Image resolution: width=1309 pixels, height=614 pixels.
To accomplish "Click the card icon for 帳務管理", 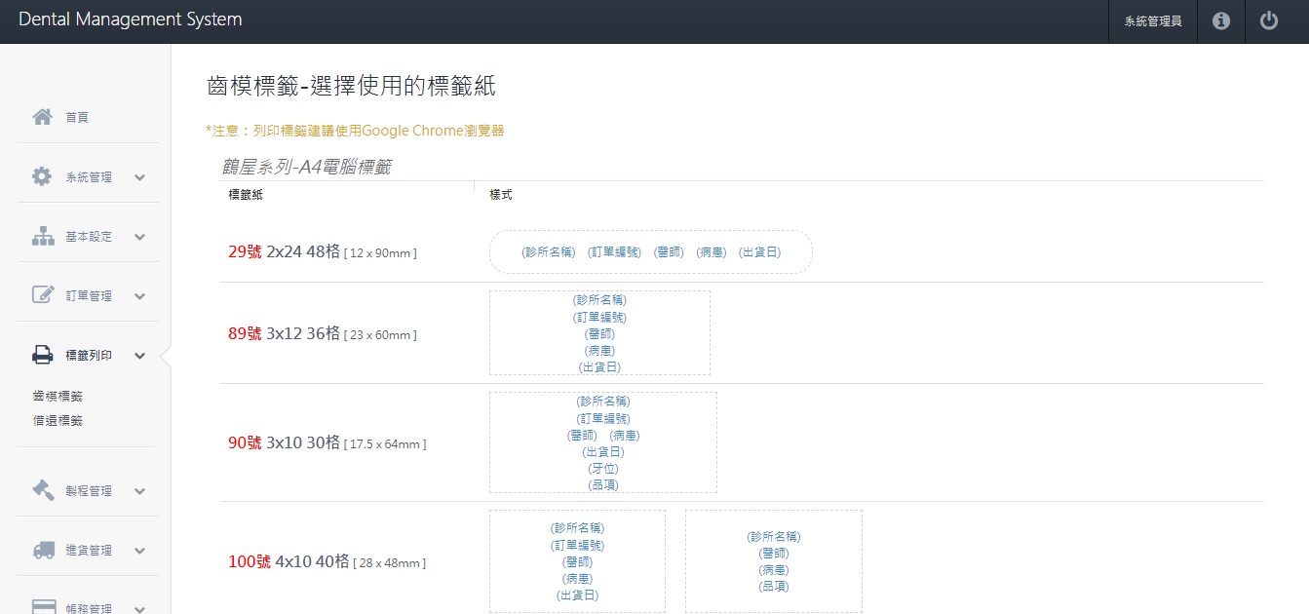I will pyautogui.click(x=43, y=607).
